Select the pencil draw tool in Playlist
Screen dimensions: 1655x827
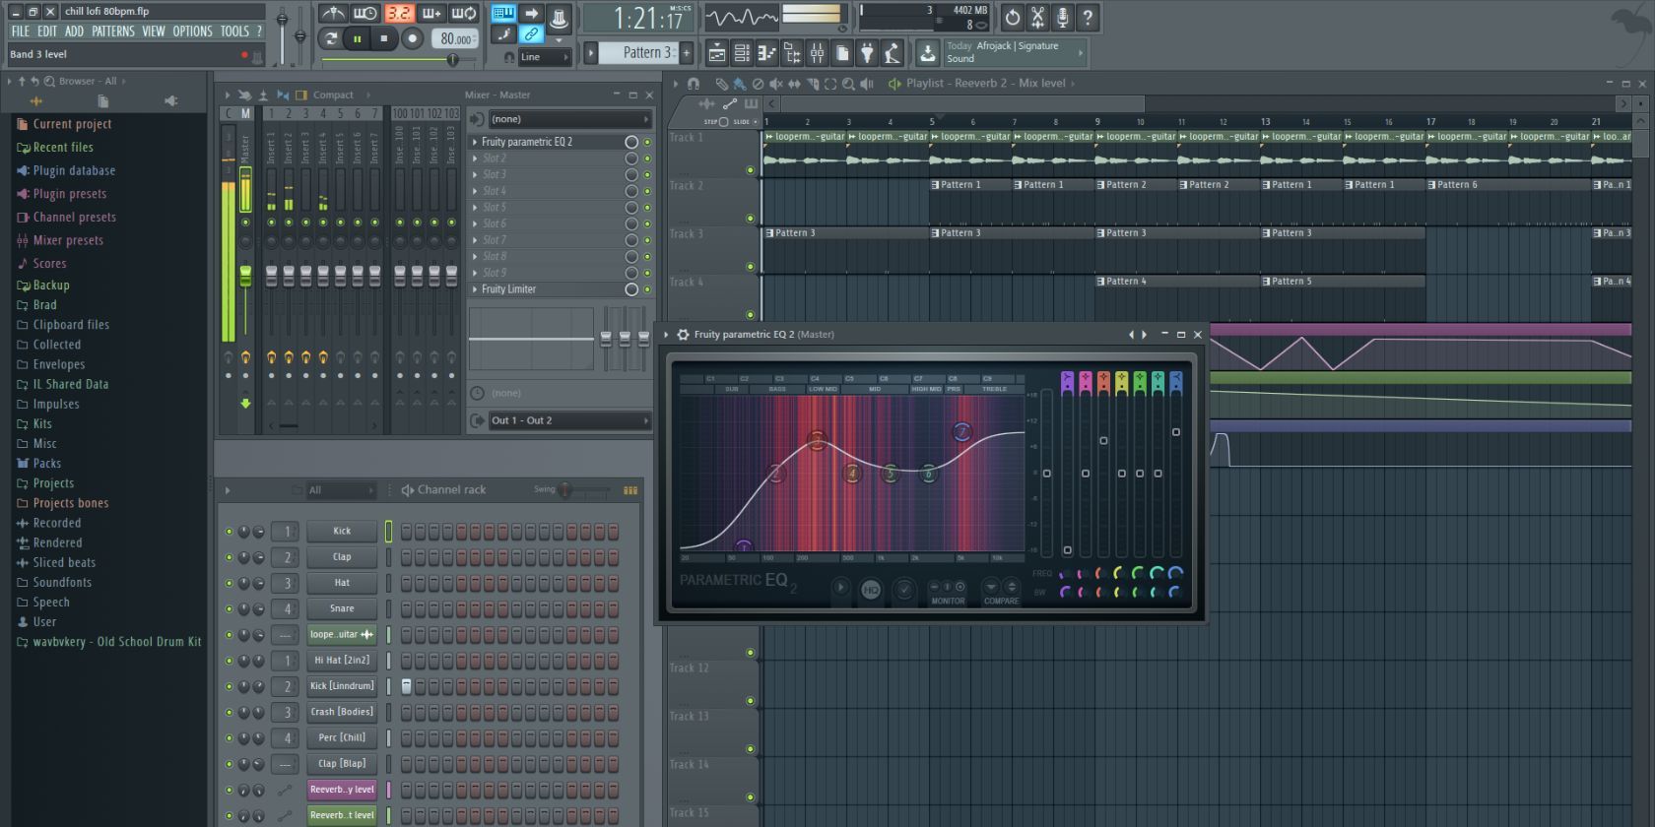(x=721, y=84)
